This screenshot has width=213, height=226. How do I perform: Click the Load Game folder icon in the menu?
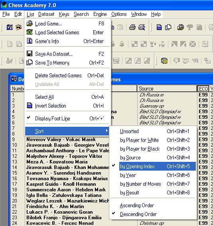tap(30, 24)
